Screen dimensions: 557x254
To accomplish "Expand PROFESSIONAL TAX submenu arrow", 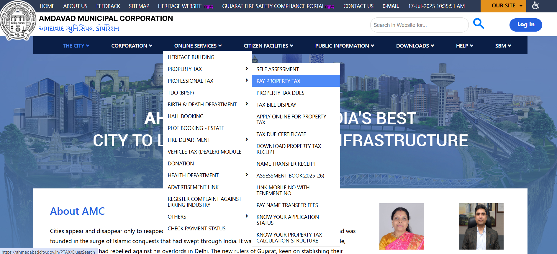I will (247, 80).
